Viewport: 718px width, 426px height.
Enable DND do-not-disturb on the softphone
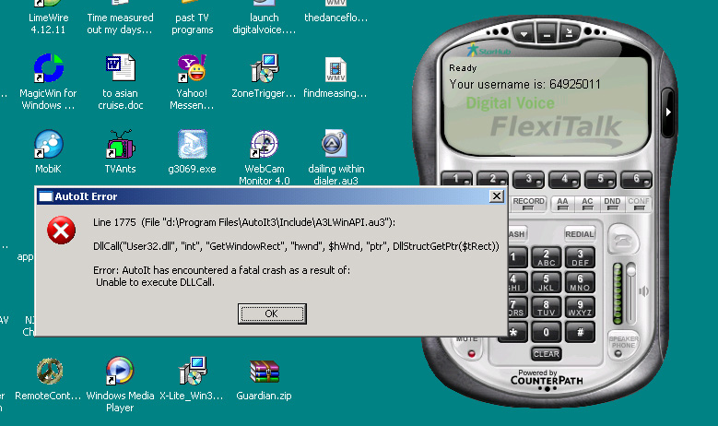pyautogui.click(x=612, y=204)
